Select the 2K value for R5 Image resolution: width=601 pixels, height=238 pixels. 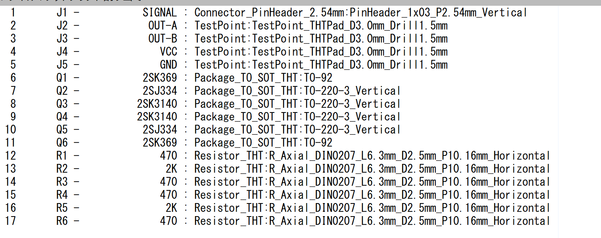(x=171, y=208)
